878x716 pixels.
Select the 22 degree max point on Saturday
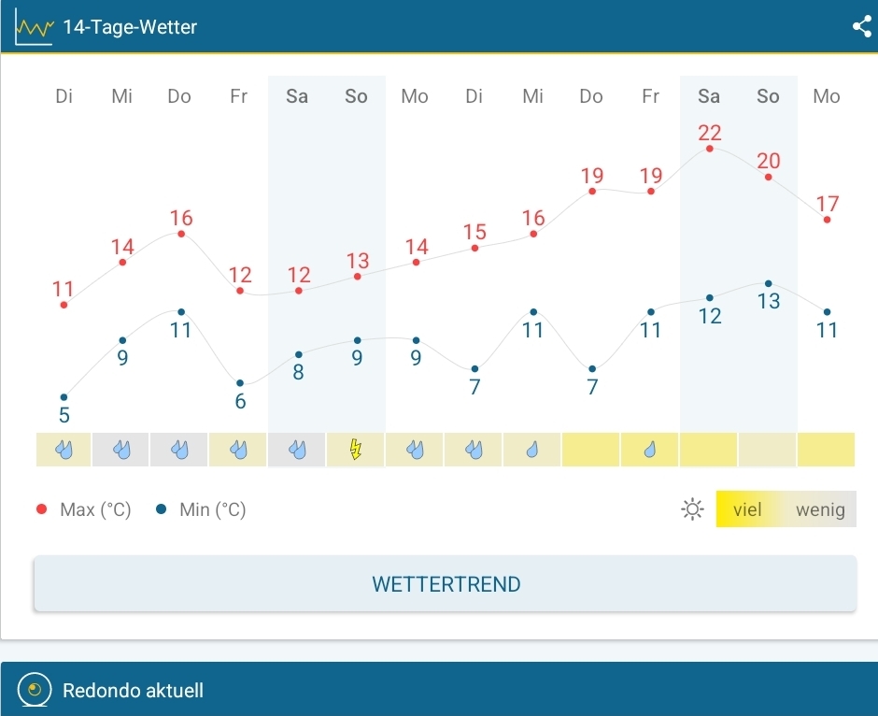(710, 148)
